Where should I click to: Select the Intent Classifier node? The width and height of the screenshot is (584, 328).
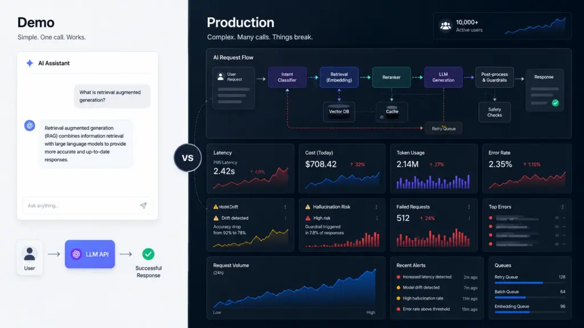click(287, 77)
